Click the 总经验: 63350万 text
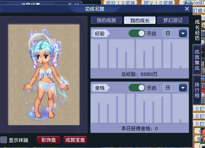Image resolution: width=205 pixels, height=148 pixels. point(139,74)
